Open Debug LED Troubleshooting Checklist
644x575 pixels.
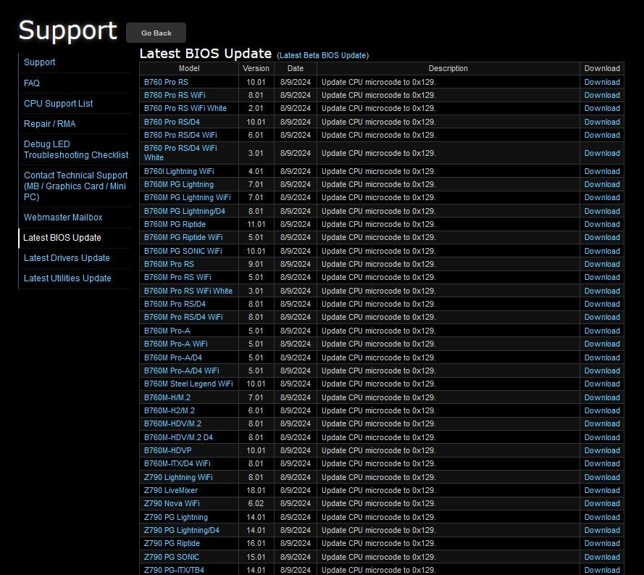tap(75, 149)
